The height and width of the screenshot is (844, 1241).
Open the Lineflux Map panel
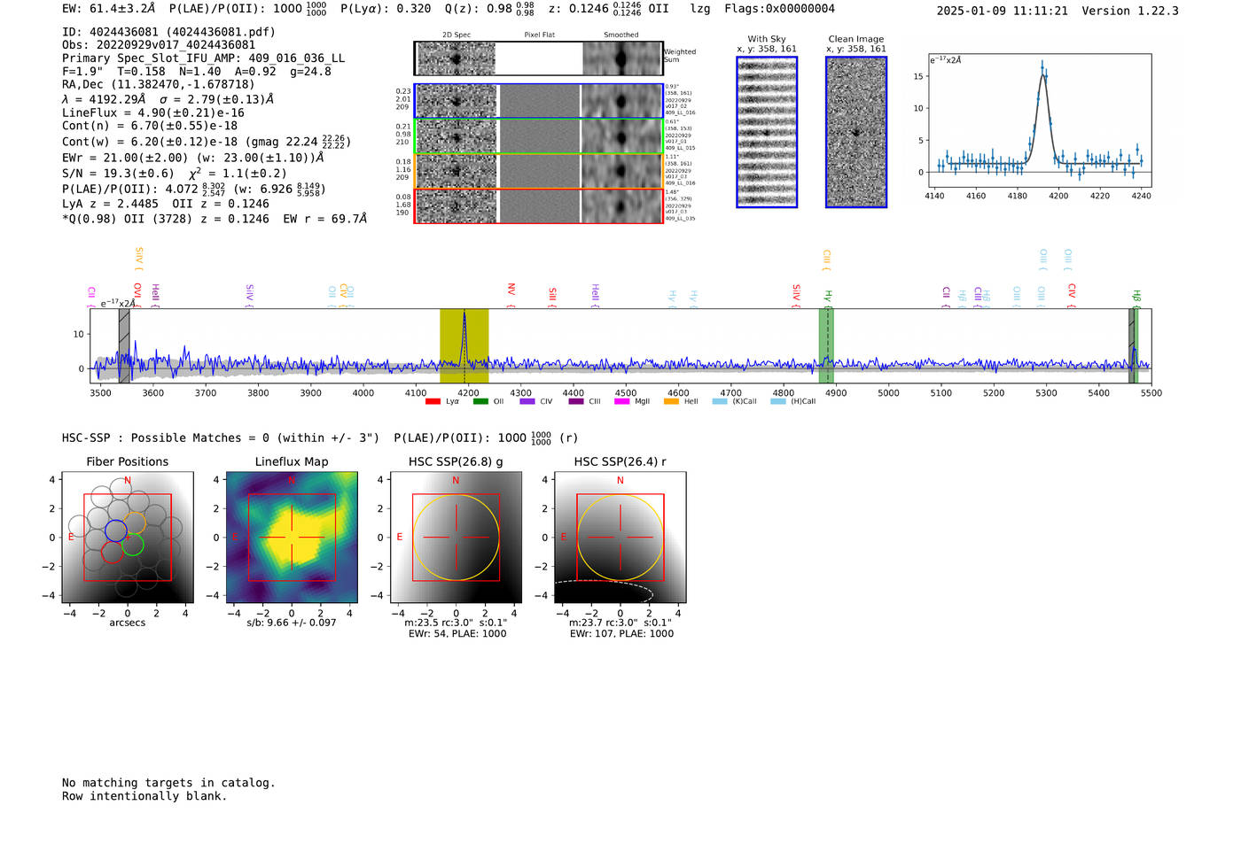click(292, 538)
